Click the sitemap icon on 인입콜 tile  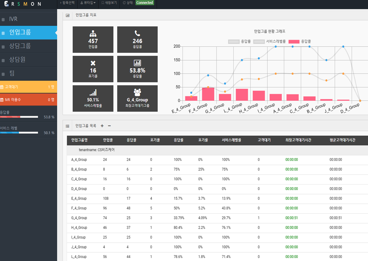point(93,33)
